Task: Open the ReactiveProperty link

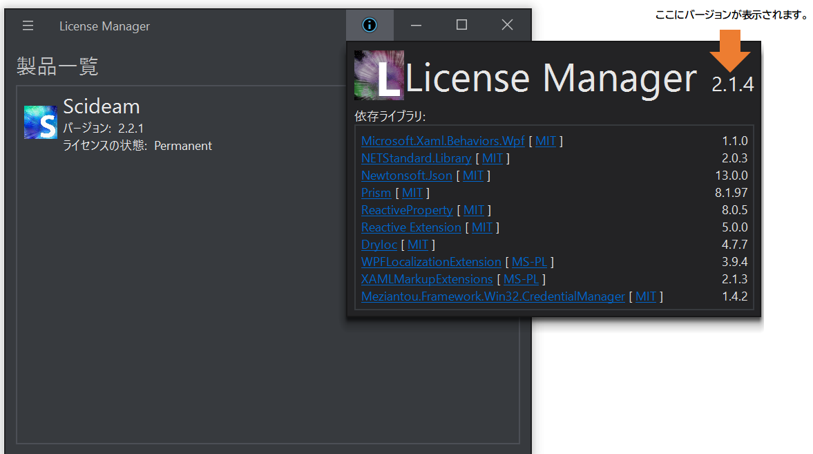Action: coord(407,210)
